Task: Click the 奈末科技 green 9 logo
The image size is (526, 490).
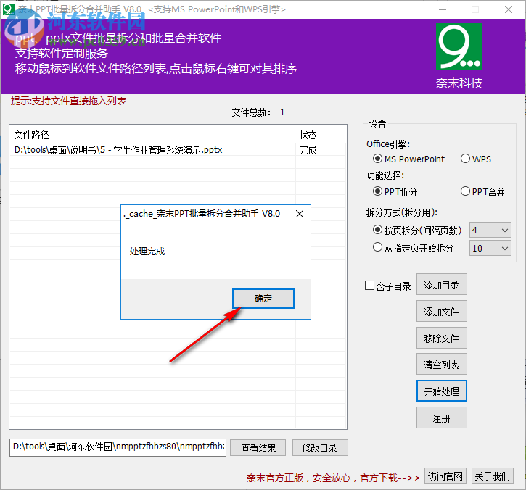Action: (459, 46)
